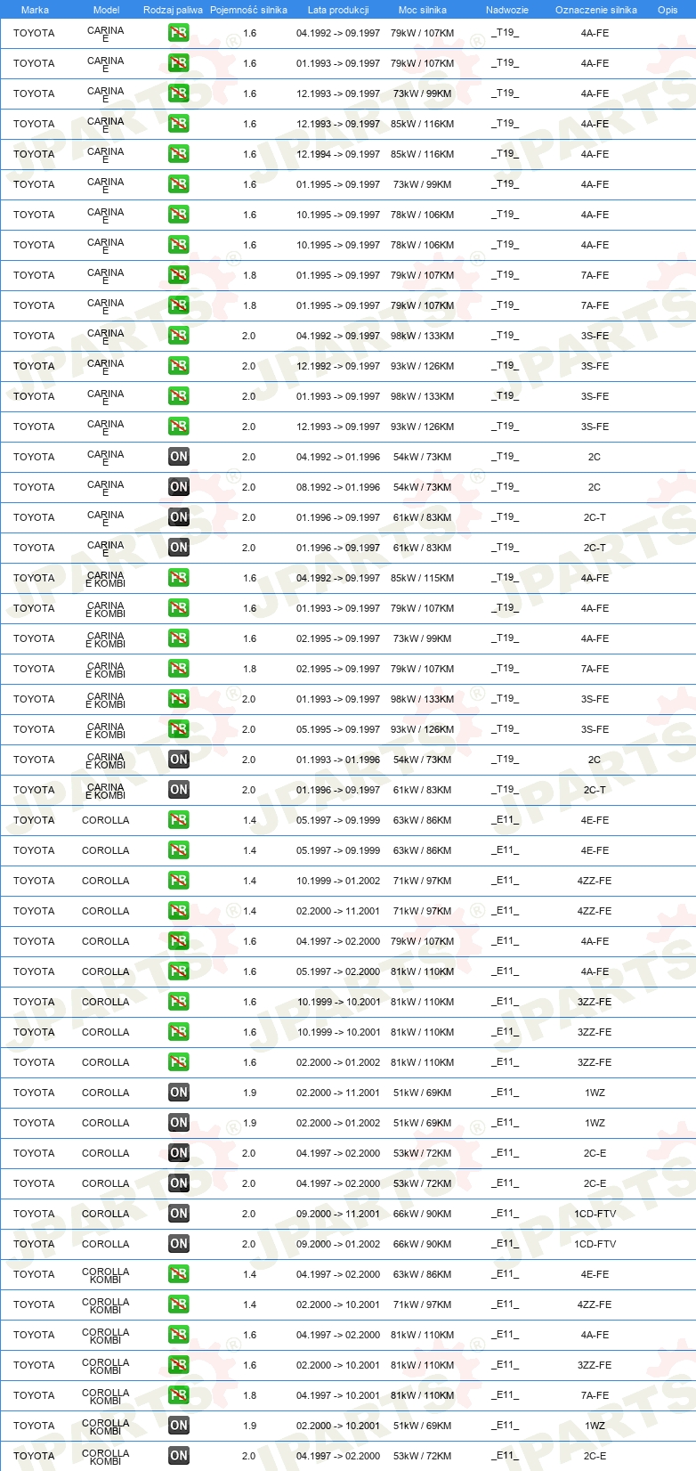Screen dimensions: 696x1471
Task: Click the 'Moc silnika' column header
Action: pyautogui.click(x=423, y=10)
